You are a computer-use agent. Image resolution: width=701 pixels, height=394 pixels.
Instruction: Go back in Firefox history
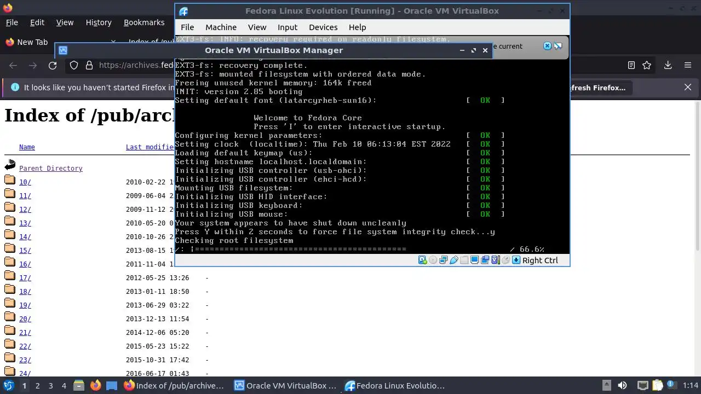coord(13,65)
